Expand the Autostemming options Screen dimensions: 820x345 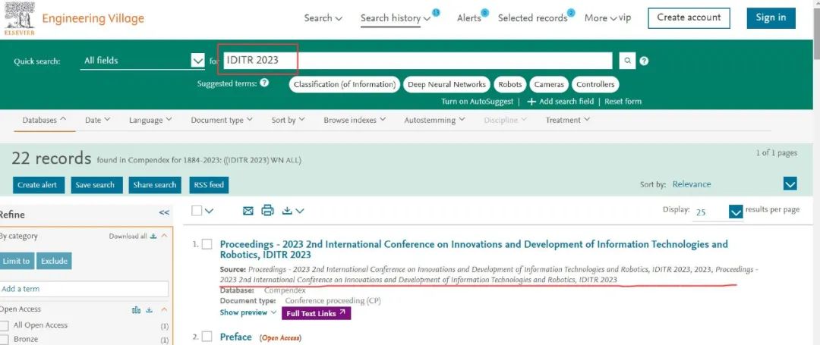pos(434,120)
